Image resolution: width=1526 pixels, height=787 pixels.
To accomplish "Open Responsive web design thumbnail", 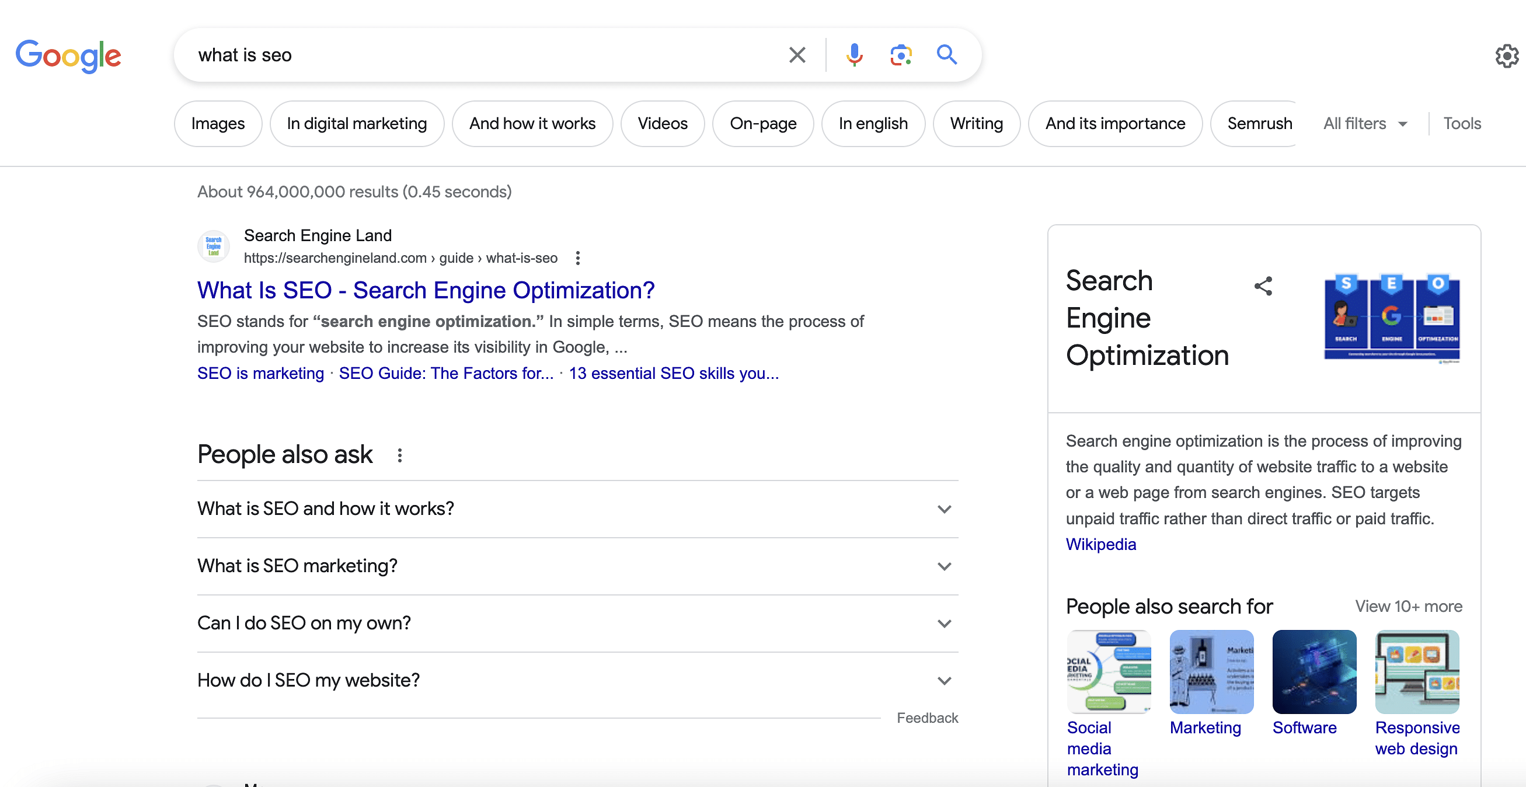I will 1417,671.
